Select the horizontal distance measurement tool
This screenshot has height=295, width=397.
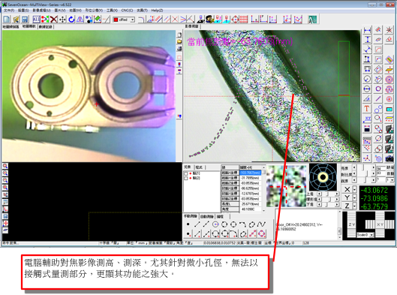[x=368, y=30]
